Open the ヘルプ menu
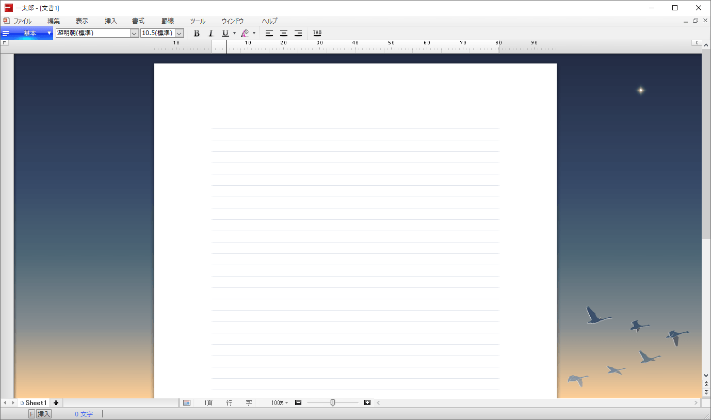Screen dimensions: 711x420 (x=269, y=21)
